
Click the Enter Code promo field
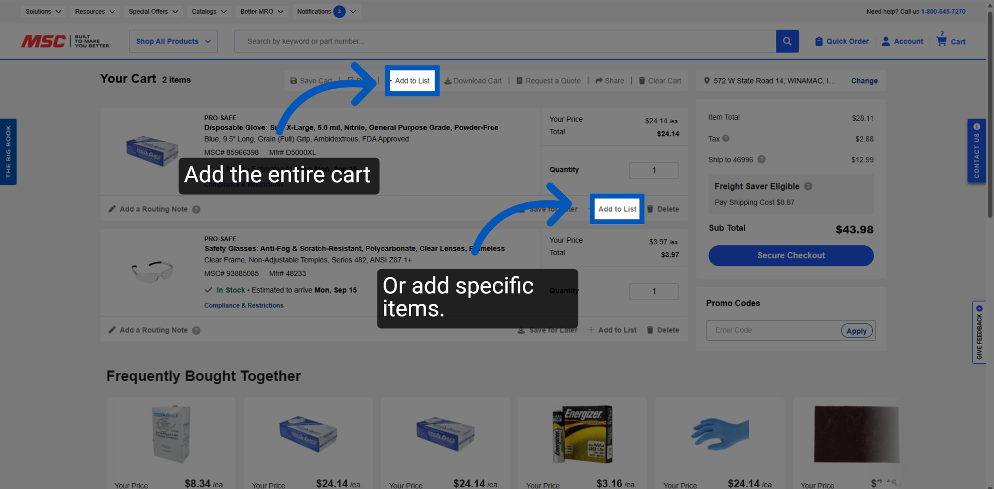pyautogui.click(x=774, y=330)
